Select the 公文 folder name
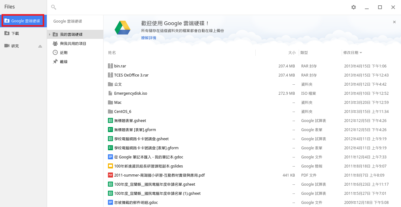401x207 pixels. click(118, 84)
